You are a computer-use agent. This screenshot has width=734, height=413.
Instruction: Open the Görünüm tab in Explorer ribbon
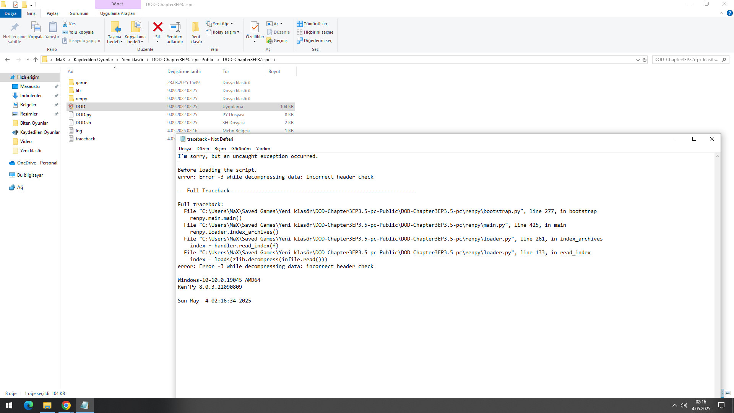79,13
